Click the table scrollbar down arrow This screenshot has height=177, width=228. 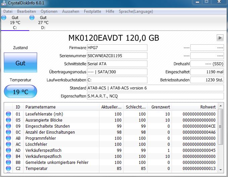(x=220, y=170)
